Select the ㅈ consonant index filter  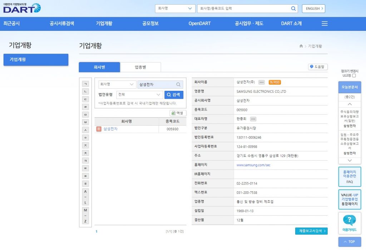85,145
